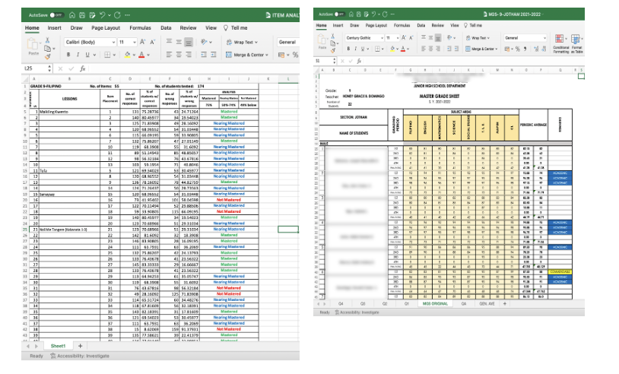Click bottom align in the ITEM ANALYSIS ribbon
This screenshot has height=374, width=619.
[189, 42]
